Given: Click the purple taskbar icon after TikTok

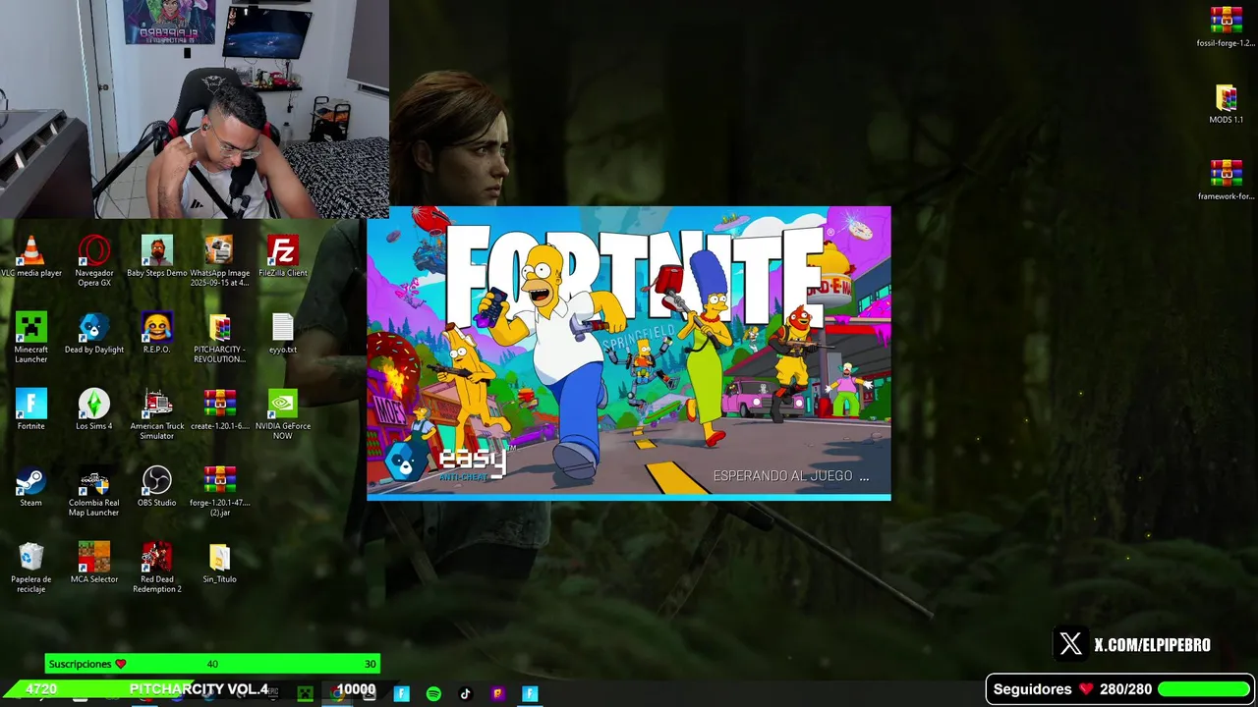Looking at the screenshot, I should tap(497, 694).
